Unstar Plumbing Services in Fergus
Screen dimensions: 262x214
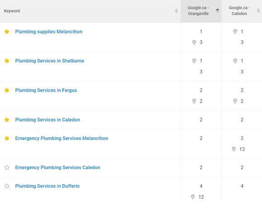pos(7,90)
